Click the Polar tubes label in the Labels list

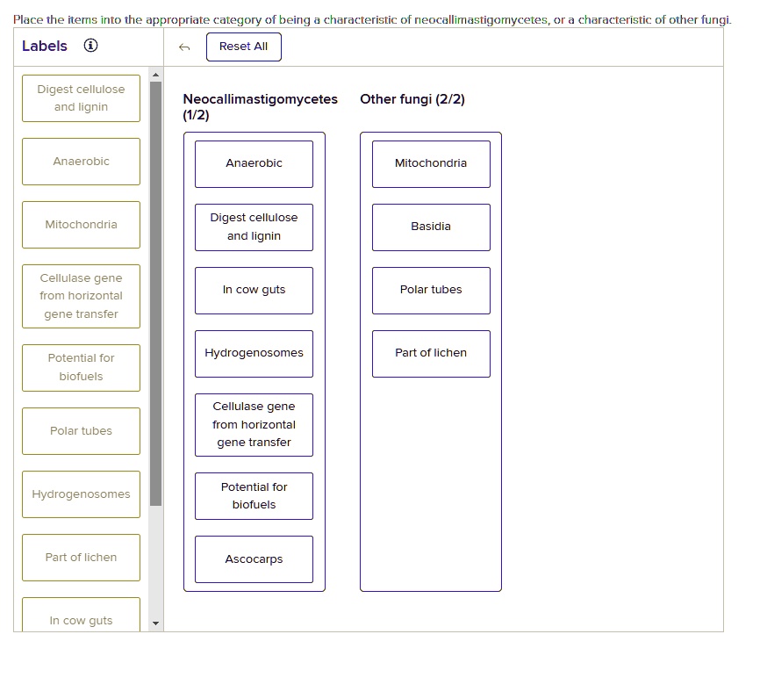[82, 431]
